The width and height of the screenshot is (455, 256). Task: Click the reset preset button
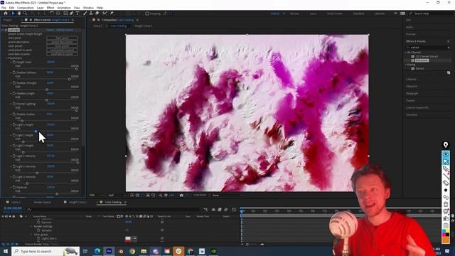click(x=62, y=46)
